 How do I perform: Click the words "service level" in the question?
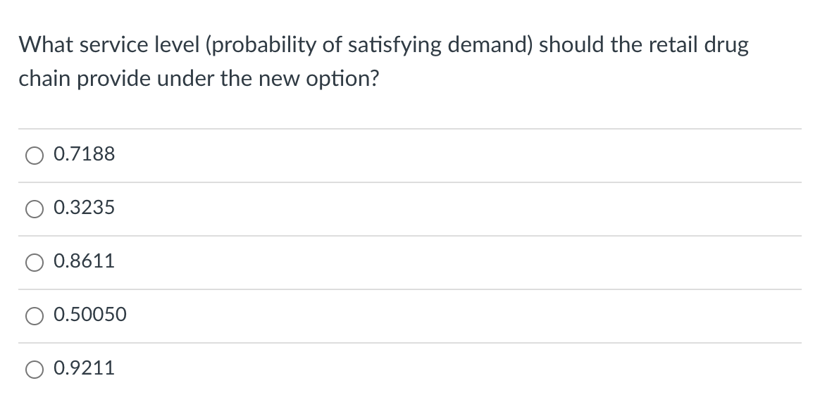click(x=134, y=46)
